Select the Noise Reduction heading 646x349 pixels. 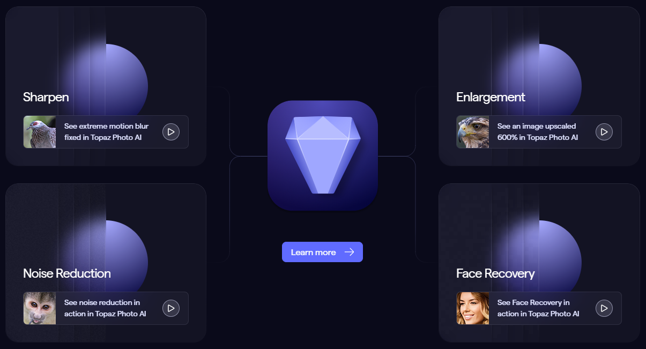click(x=67, y=273)
